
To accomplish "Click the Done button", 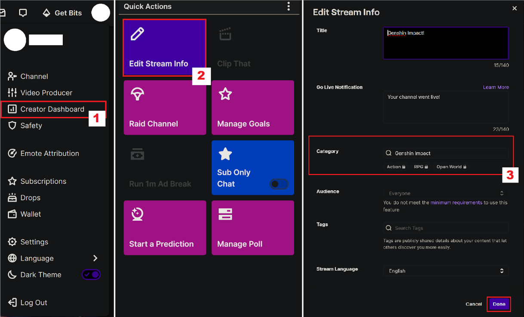I will (x=499, y=304).
